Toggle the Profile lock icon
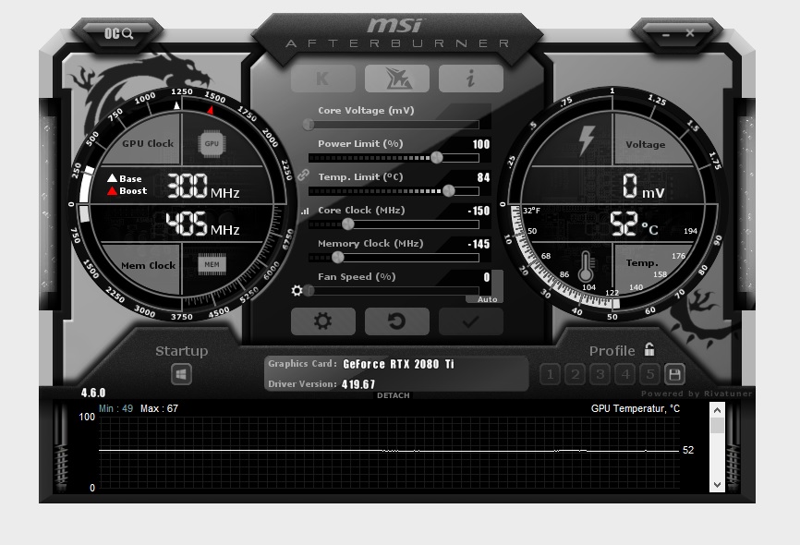The width and height of the screenshot is (800, 545). 649,349
